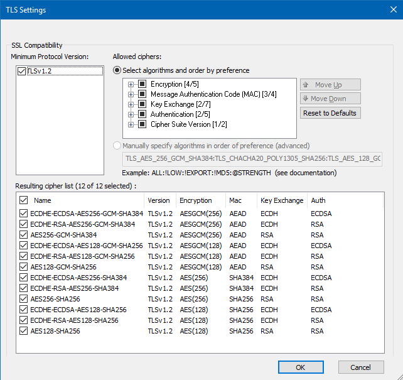The height and width of the screenshot is (380, 403).
Task: Toggle the Encryption tri-state checkbox icon
Action: (x=142, y=84)
